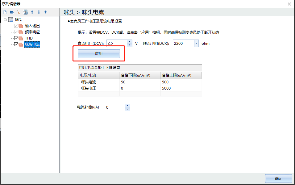The image size is (295, 185).
Task: Click the 应用 button
Action: pyautogui.click(x=98, y=54)
